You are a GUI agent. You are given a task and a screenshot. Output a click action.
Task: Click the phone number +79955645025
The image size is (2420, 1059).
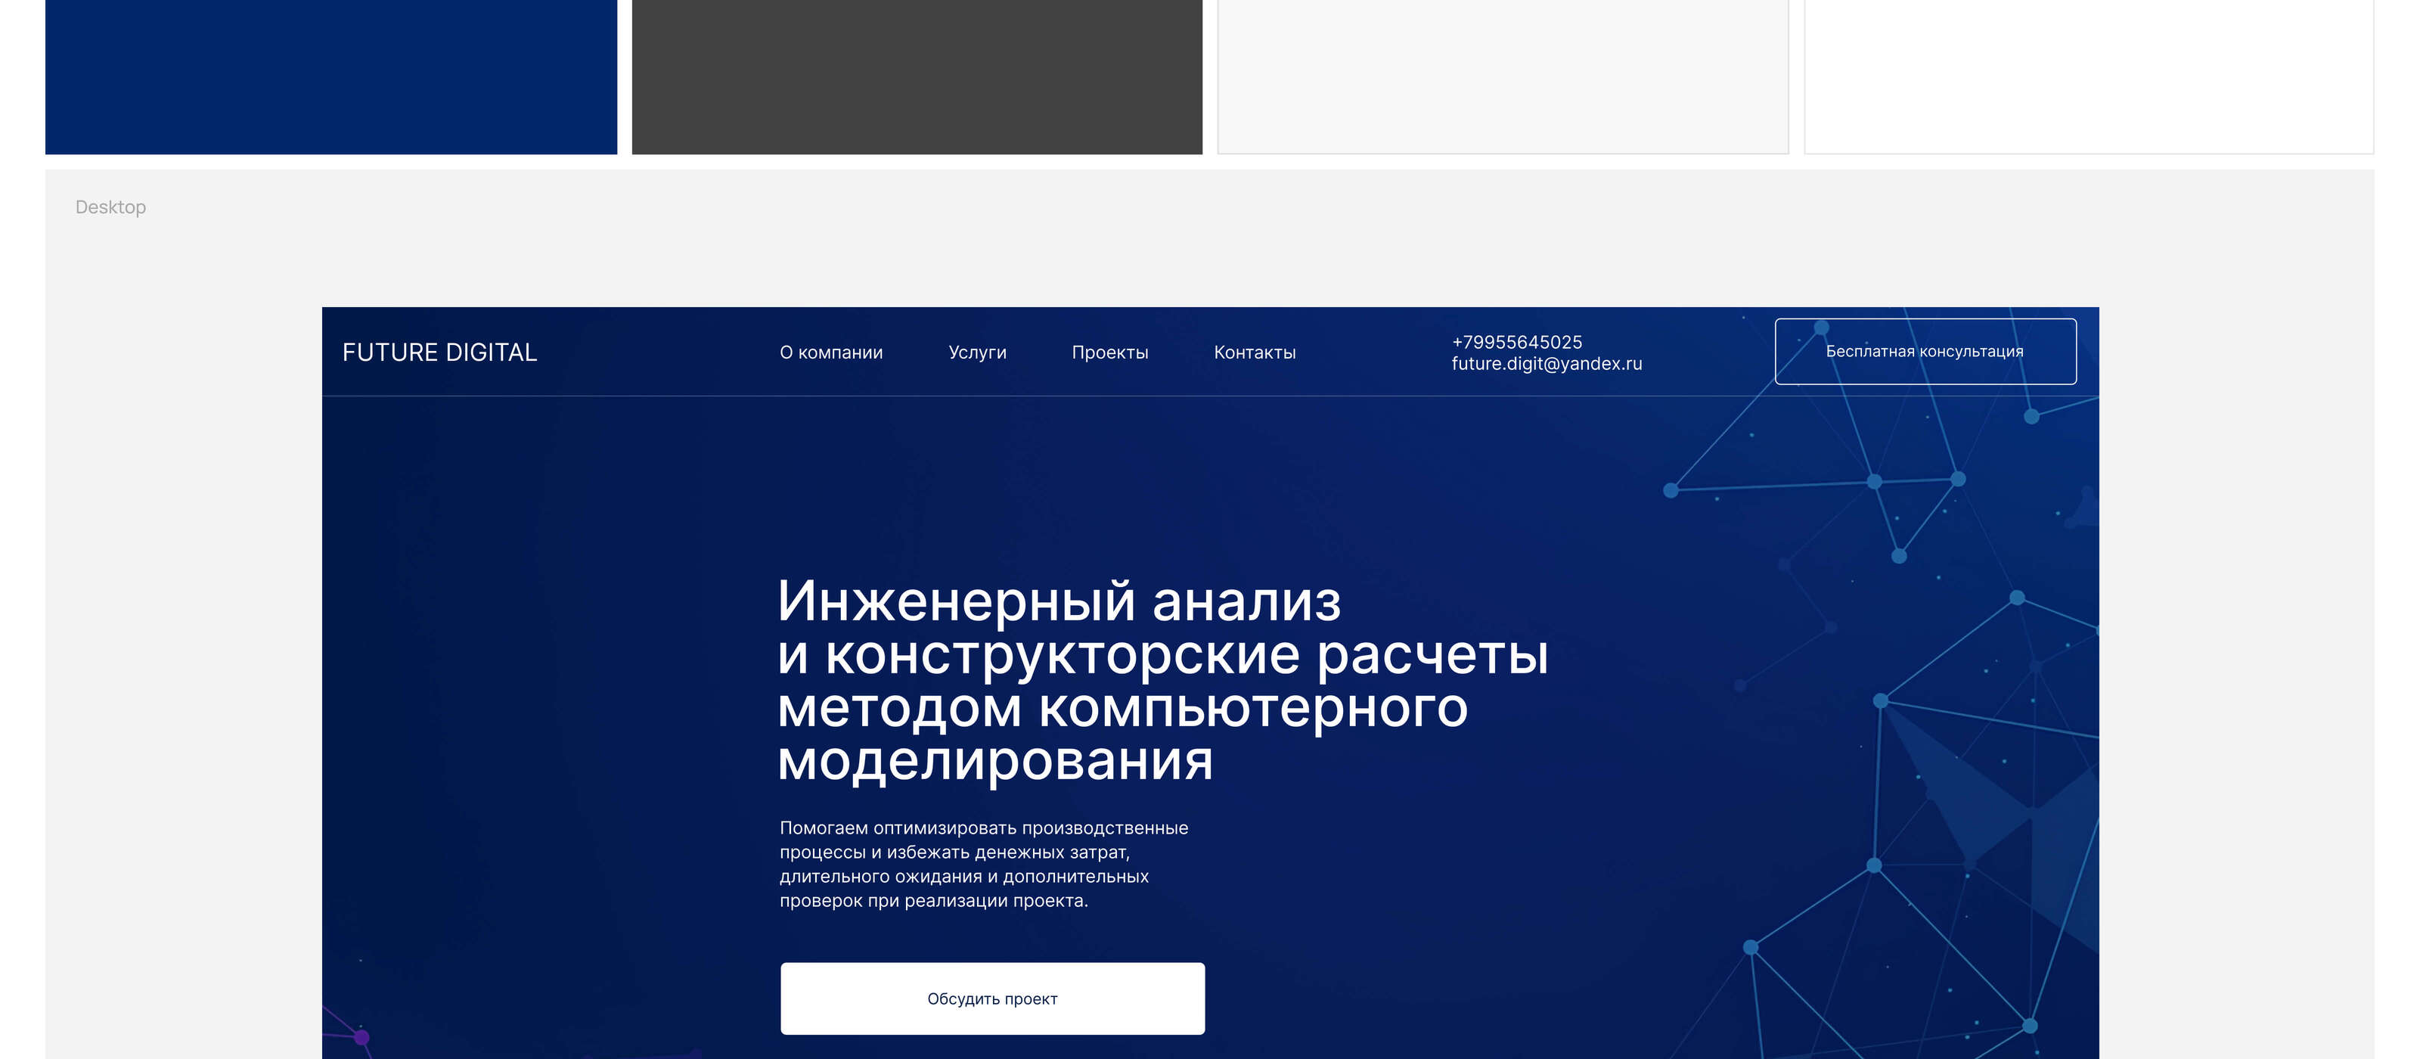click(x=1516, y=342)
